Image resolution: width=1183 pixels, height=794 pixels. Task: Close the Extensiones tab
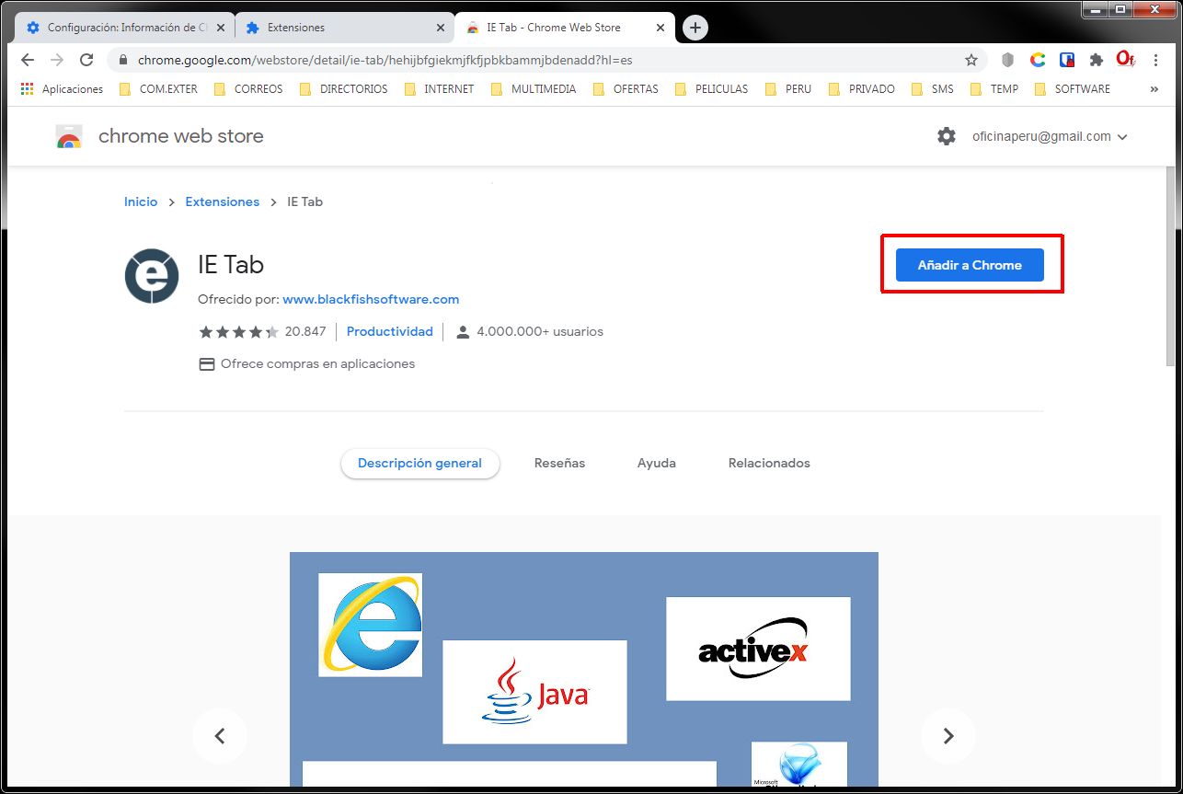441,28
